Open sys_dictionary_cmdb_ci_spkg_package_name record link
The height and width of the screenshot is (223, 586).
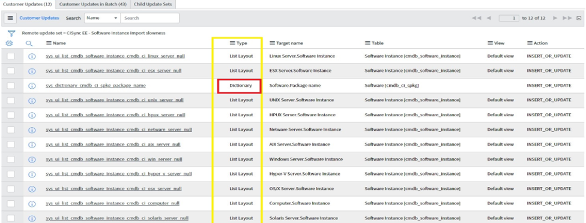tap(95, 85)
